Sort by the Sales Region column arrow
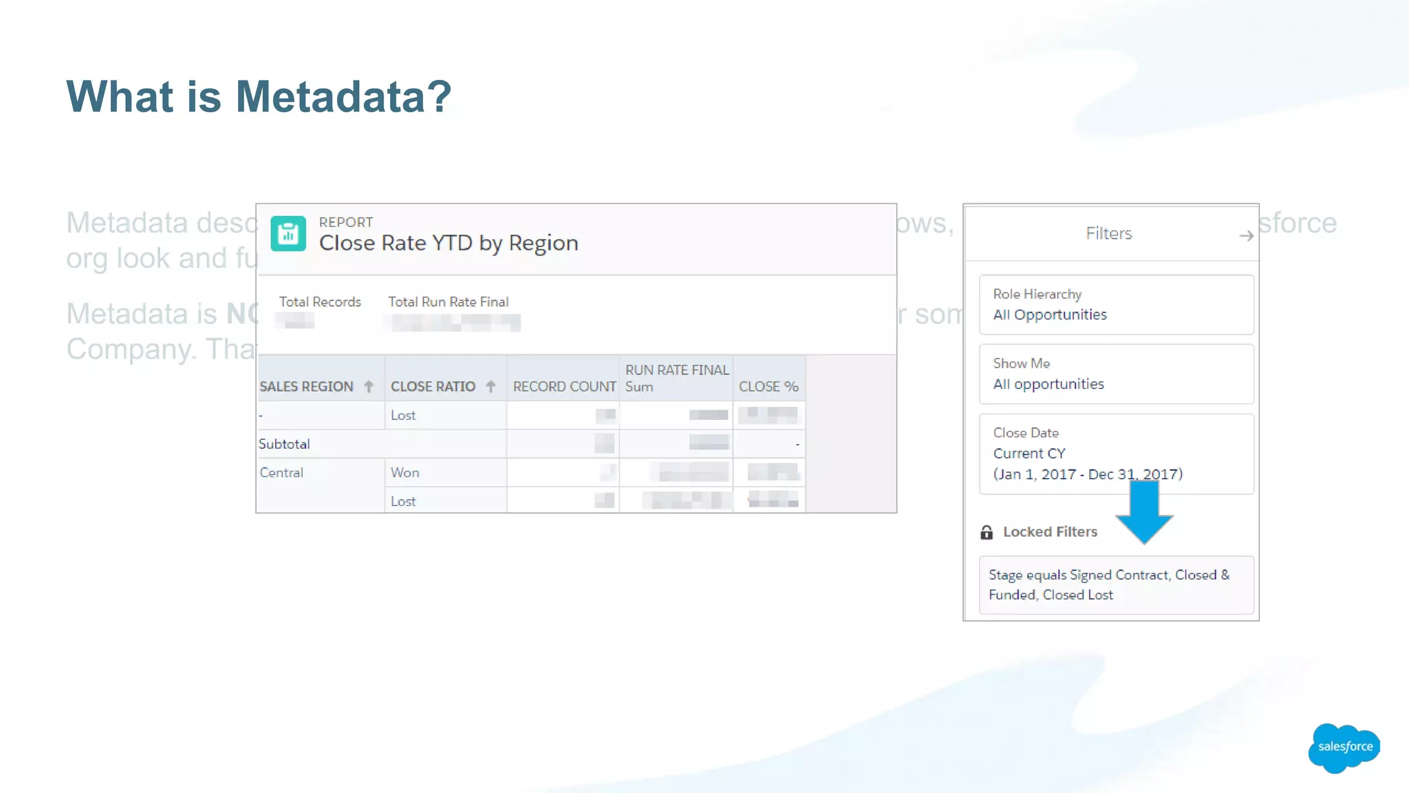The image size is (1409, 793). (369, 387)
